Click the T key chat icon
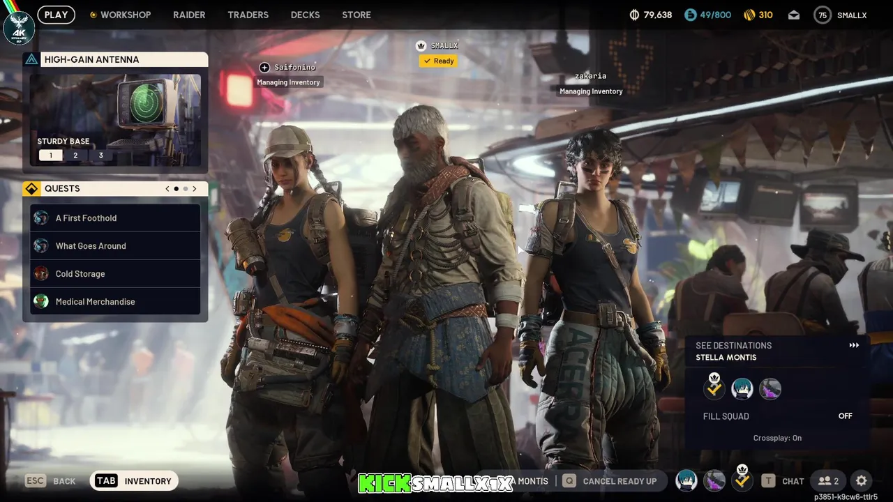 coord(768,480)
